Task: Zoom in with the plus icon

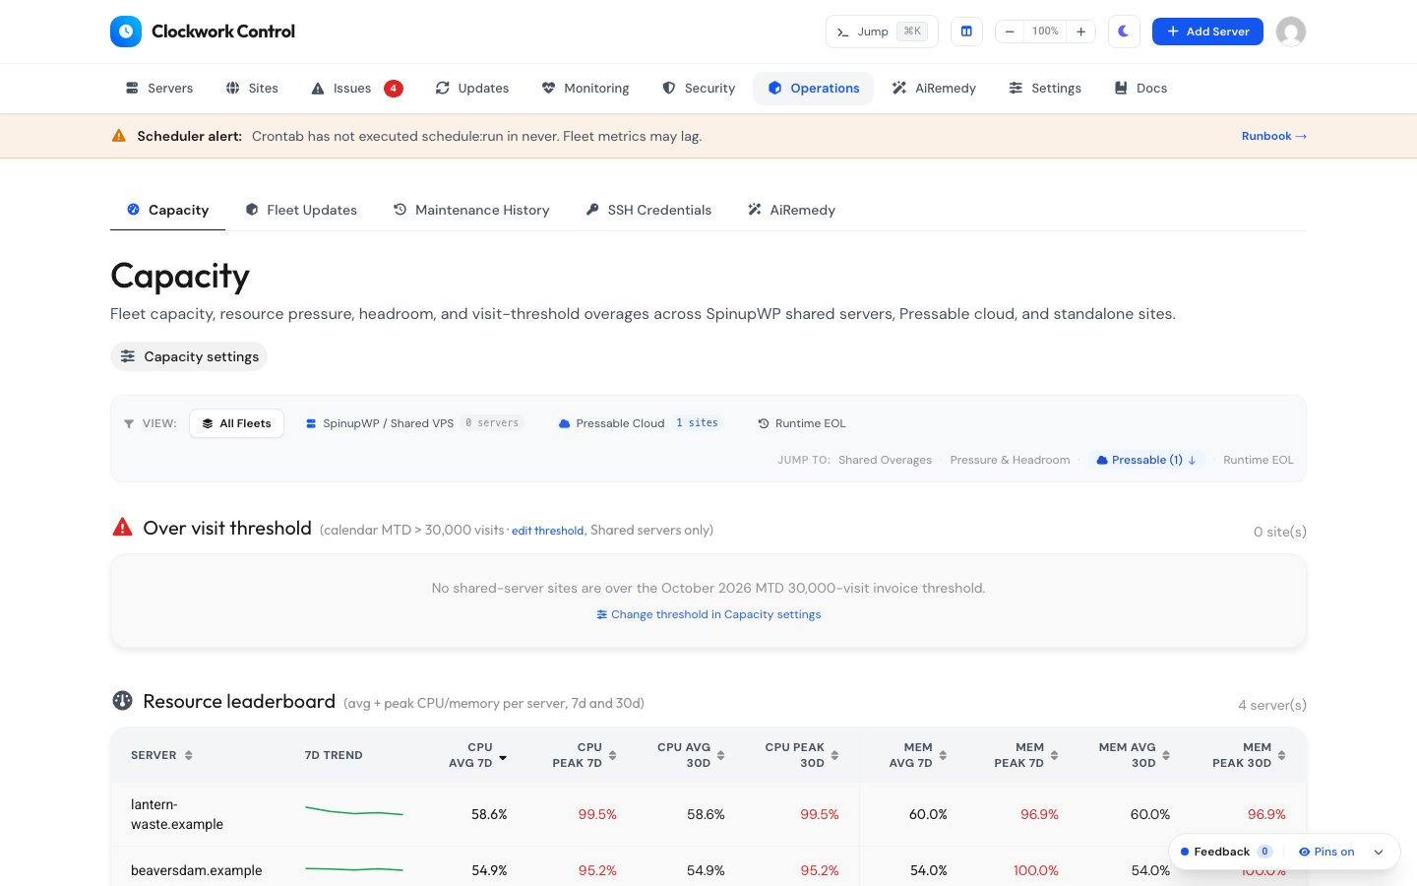Action: (1080, 32)
